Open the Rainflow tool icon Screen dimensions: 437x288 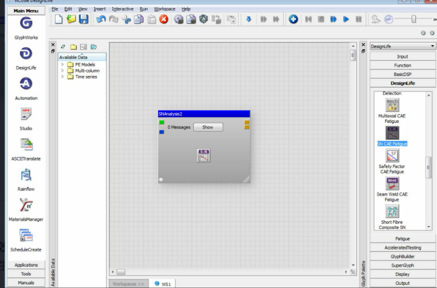[26, 175]
